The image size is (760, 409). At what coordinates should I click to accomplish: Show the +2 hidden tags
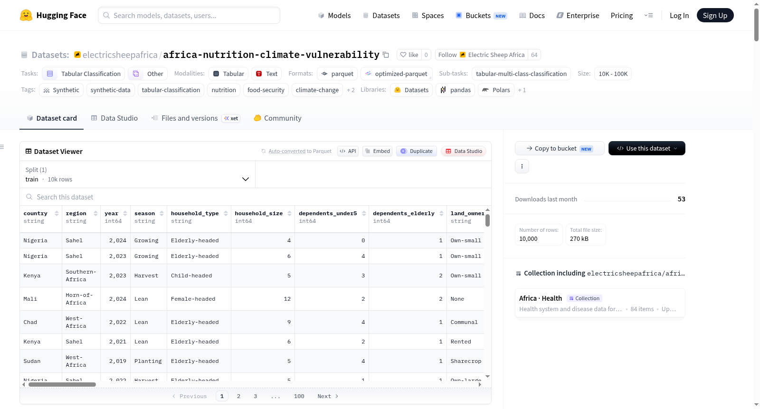(351, 90)
